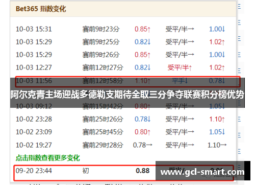Viewport: 255px width, 185px height.
Task: Select the 10-03 12:27 timestamp cell
Action: click(x=34, y=67)
